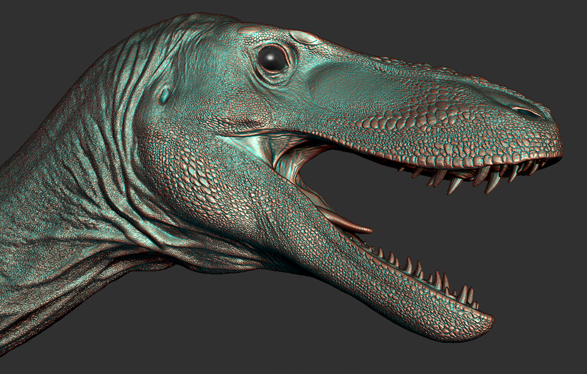This screenshot has height=374, width=587.
Task: Click the nostril on the snout tip
Action: [x=527, y=111]
